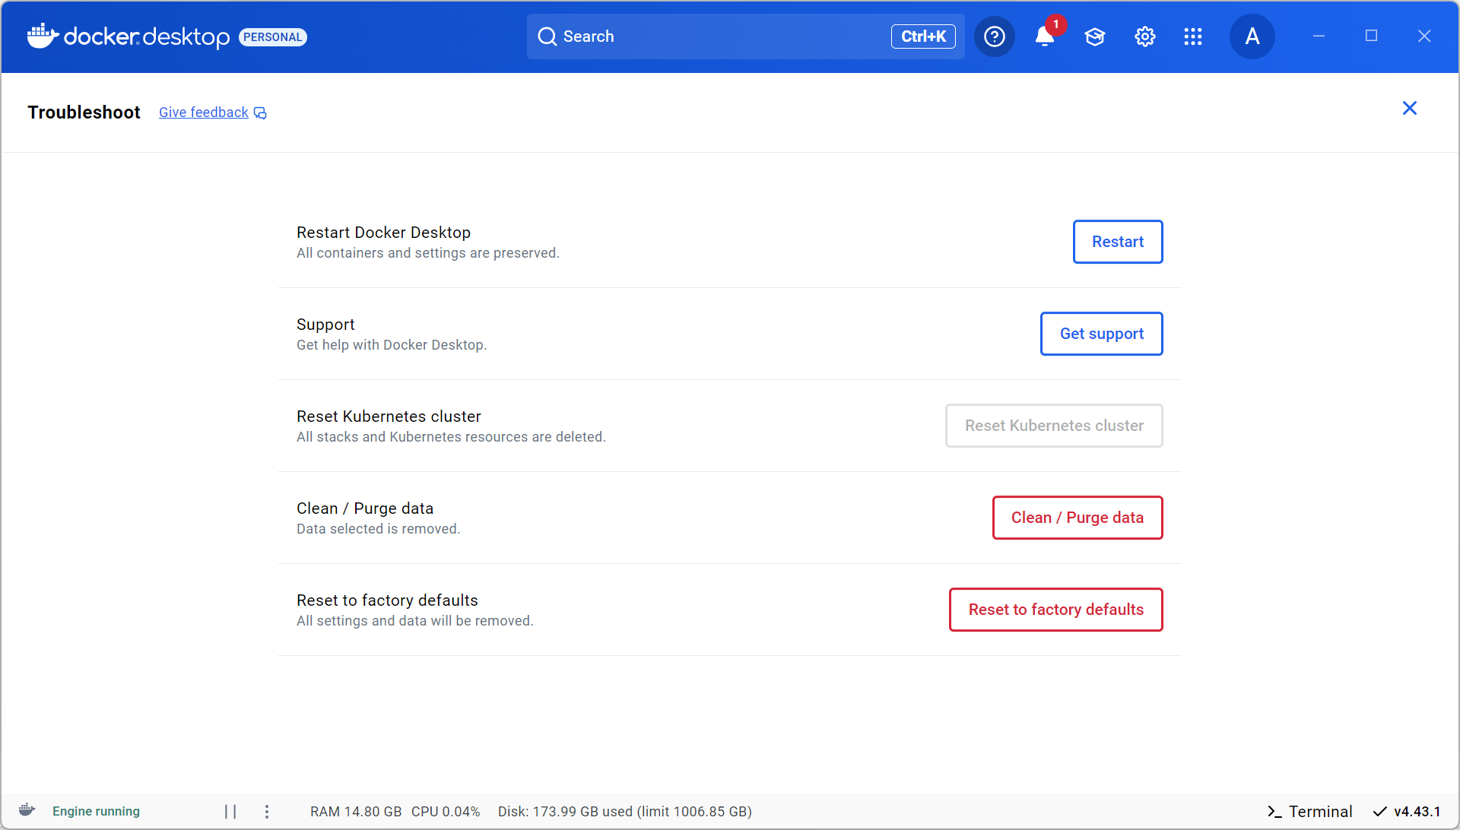Open Settings gear icon

[x=1144, y=36]
